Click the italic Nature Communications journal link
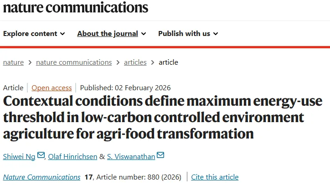Image resolution: width=330 pixels, height=185 pixels. pyautogui.click(x=41, y=177)
